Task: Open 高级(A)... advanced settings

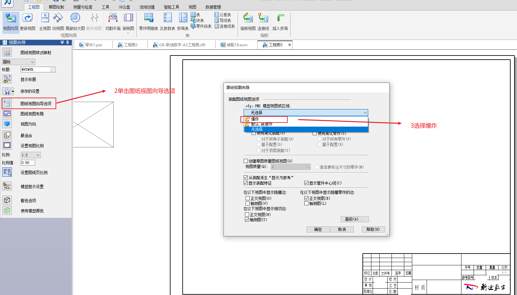Action: click(x=354, y=219)
